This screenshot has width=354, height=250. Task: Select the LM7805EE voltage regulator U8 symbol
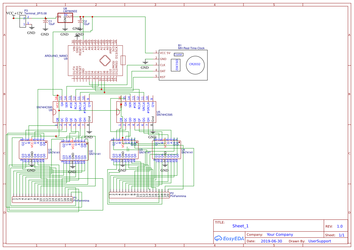pos(65,18)
